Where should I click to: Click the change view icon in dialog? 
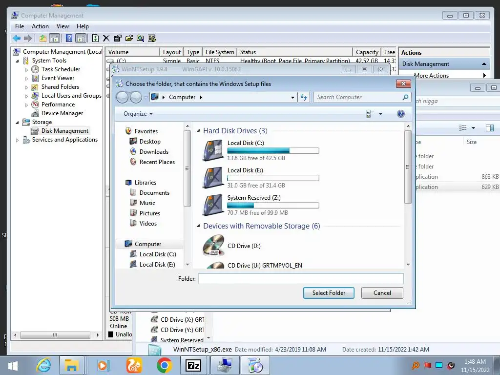[370, 114]
